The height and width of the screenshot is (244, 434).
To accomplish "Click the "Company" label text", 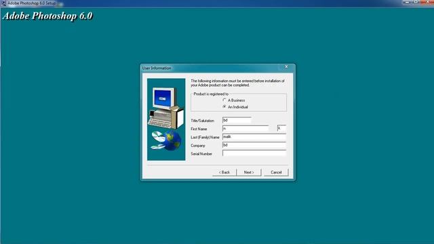I will point(198,146).
